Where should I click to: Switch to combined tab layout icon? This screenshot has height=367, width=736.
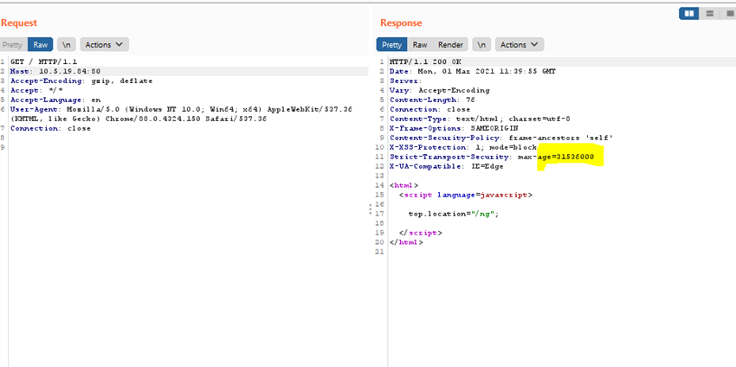pos(728,14)
